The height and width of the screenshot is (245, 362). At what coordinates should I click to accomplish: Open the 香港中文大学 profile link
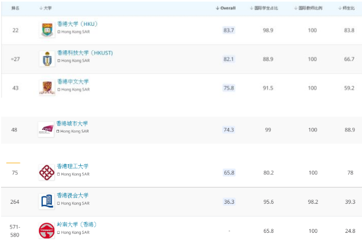click(73, 81)
